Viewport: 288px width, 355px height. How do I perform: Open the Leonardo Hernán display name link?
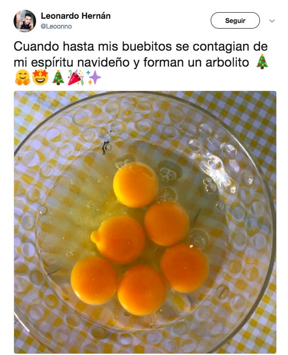tap(76, 16)
